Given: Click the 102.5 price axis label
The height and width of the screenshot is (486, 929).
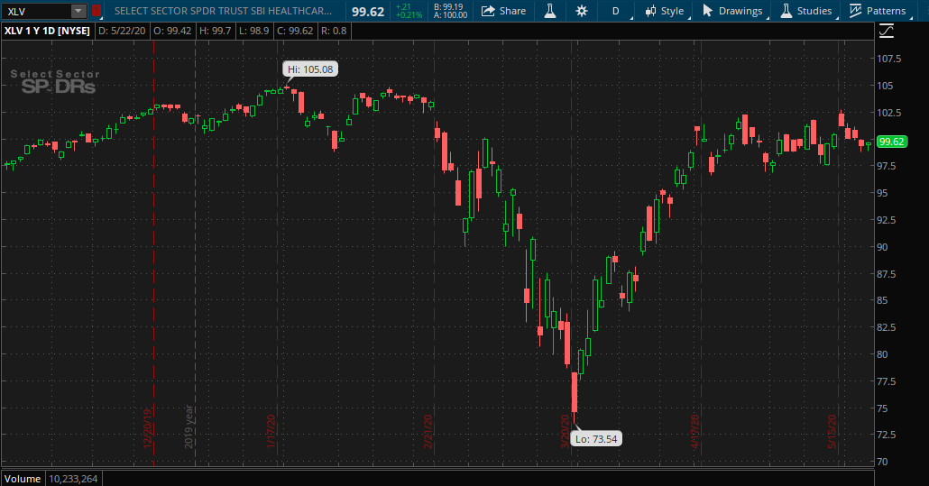Looking at the screenshot, I should pos(888,113).
